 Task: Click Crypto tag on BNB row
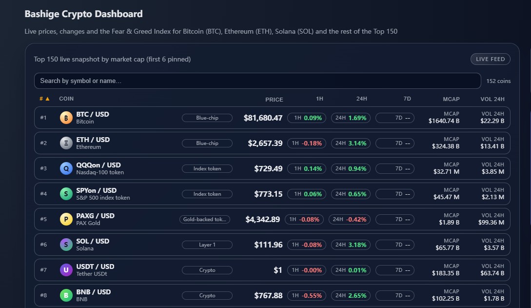207,295
